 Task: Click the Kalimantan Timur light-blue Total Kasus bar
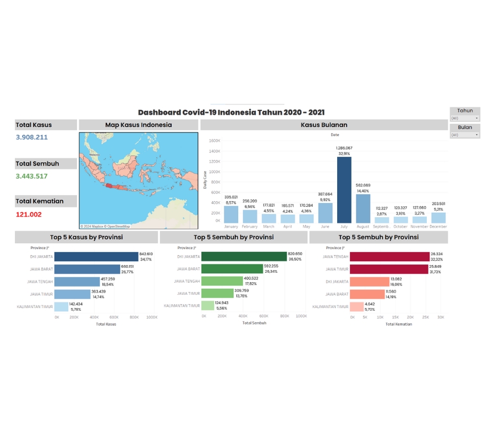[61, 306]
